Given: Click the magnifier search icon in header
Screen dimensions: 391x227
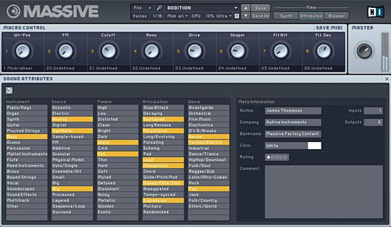Looking at the screenshot, I should click(160, 8).
